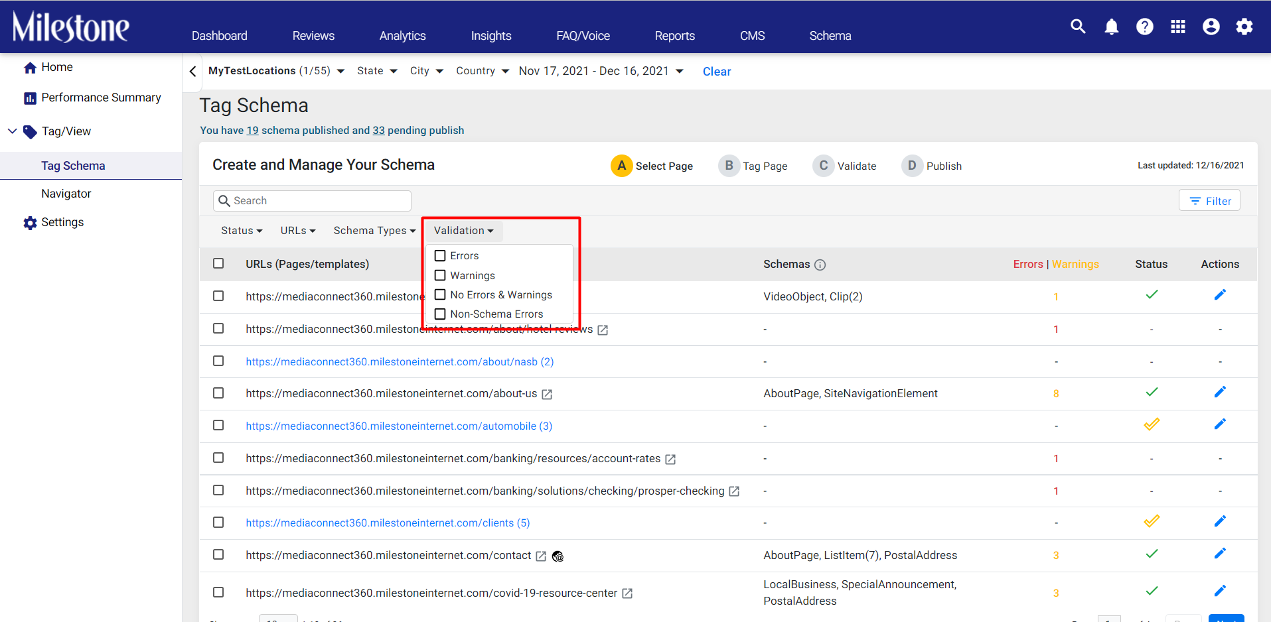Image resolution: width=1271 pixels, height=622 pixels.
Task: Click the Schemas info icon
Action: point(820,265)
